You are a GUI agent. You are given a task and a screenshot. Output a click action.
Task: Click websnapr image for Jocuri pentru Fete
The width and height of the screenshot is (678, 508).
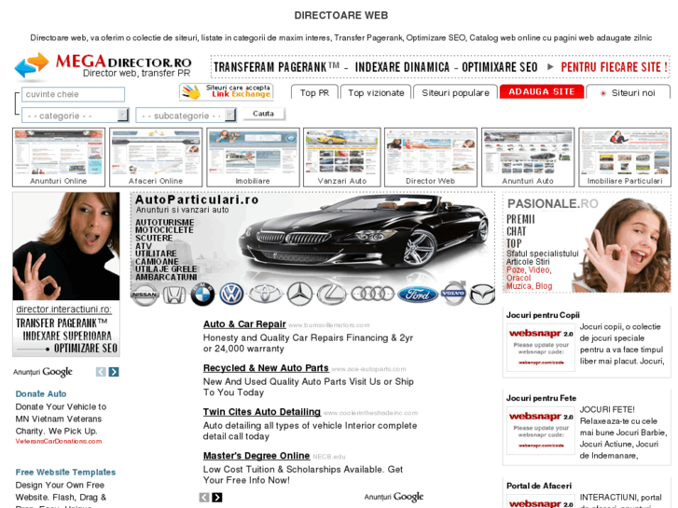tap(541, 431)
